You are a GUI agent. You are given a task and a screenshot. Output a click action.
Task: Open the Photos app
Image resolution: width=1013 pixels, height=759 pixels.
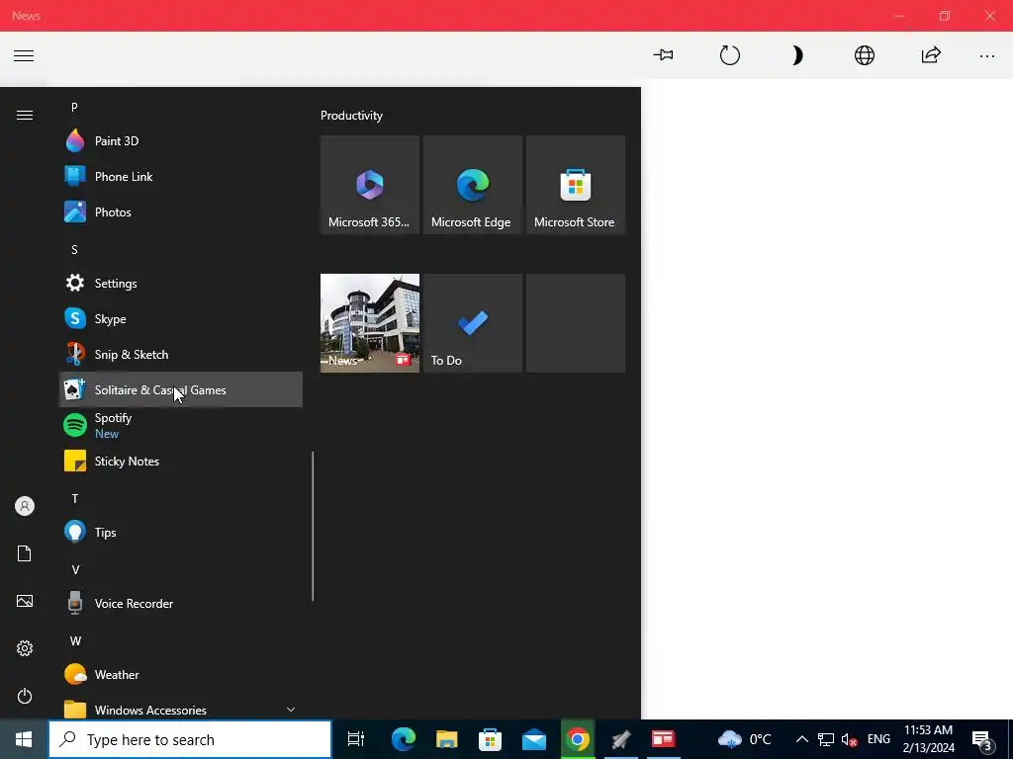pyautogui.click(x=181, y=211)
